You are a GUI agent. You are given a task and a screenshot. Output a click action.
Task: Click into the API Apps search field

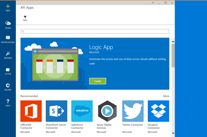[95, 31]
